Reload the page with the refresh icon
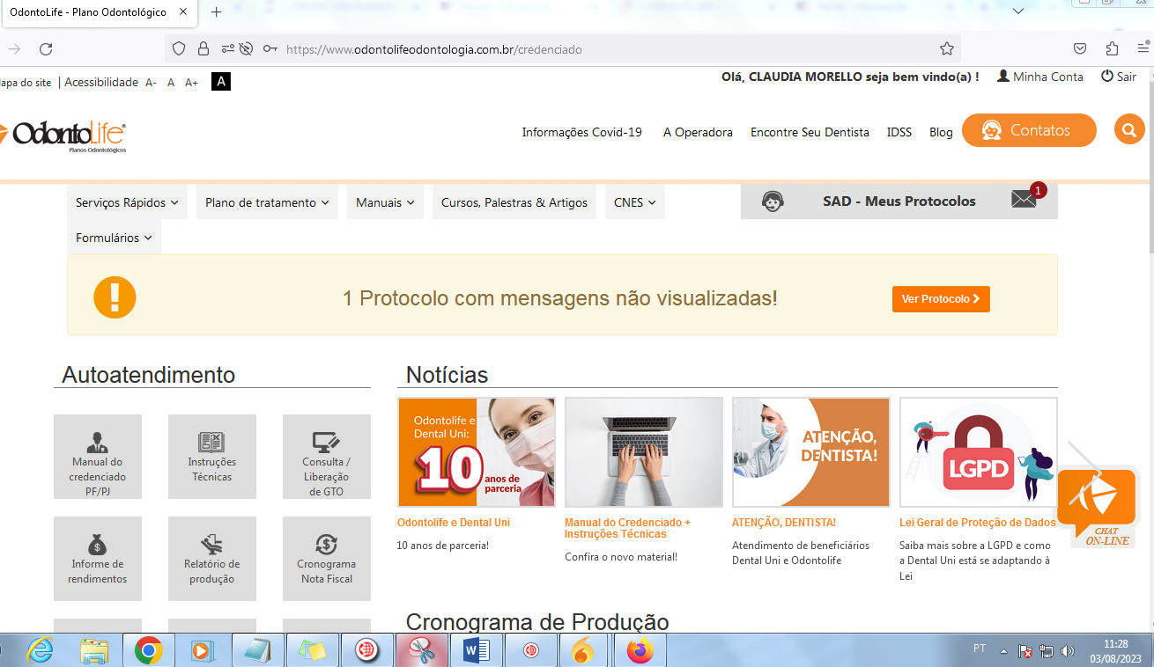 coord(46,49)
